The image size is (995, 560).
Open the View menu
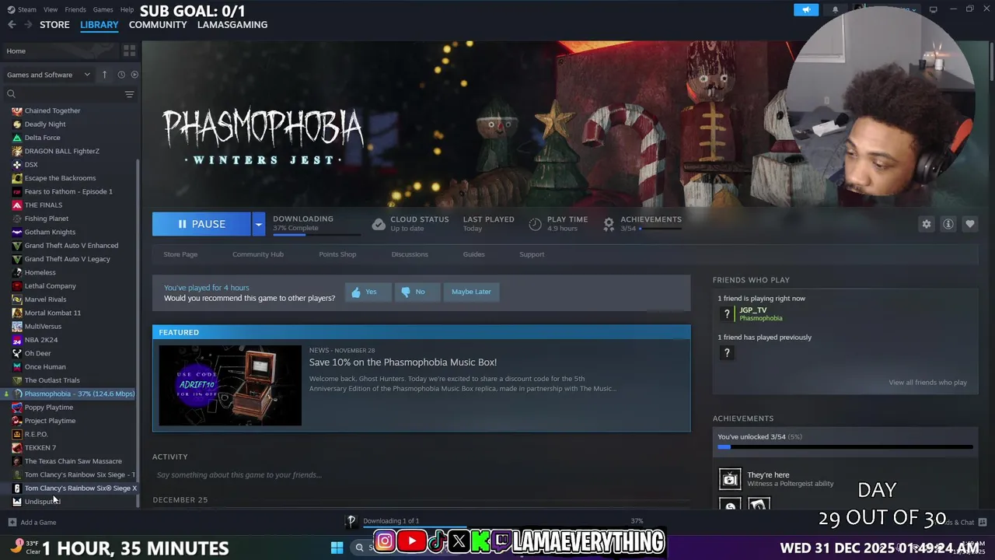[x=51, y=9]
